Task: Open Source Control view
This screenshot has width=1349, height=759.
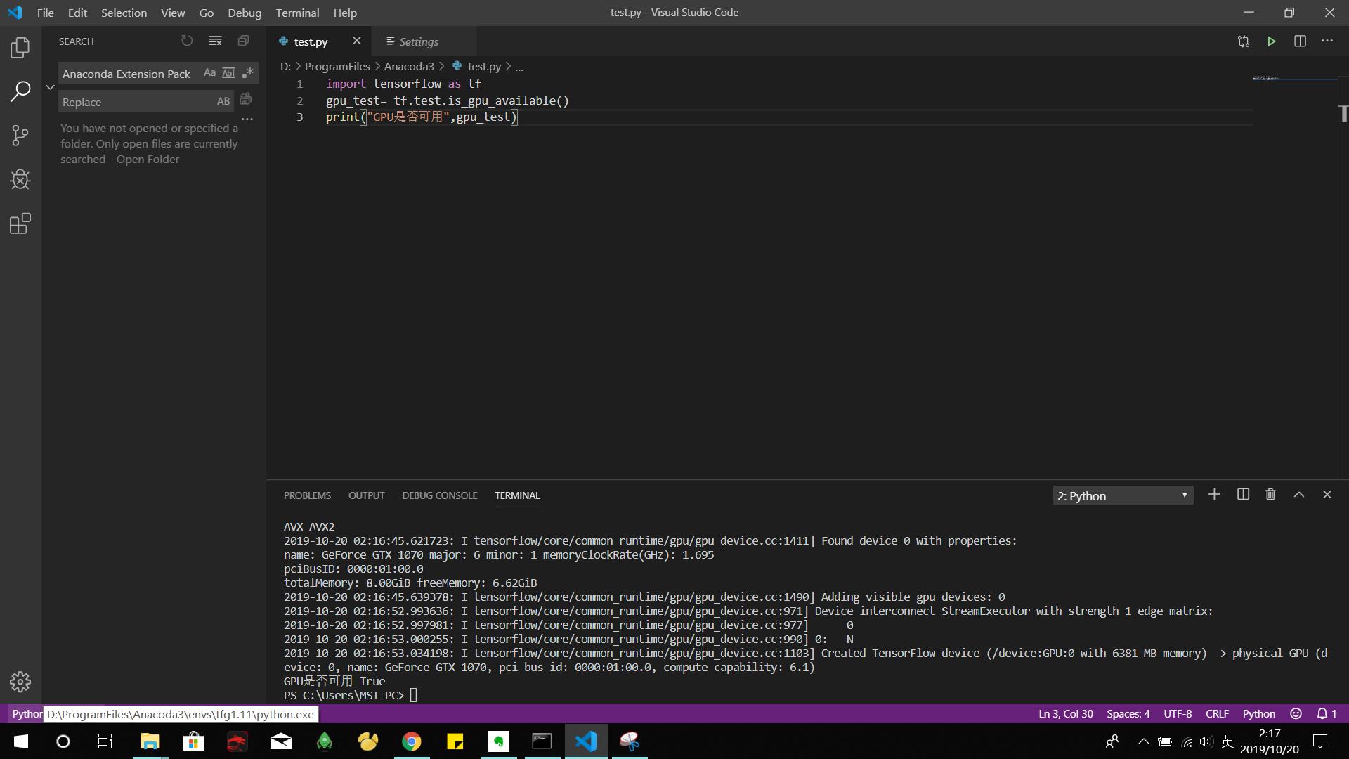Action: [x=20, y=135]
